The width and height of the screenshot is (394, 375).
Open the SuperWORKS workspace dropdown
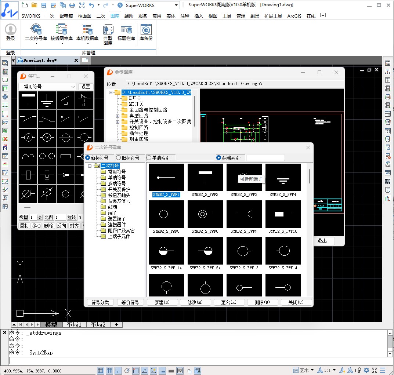(176, 5)
